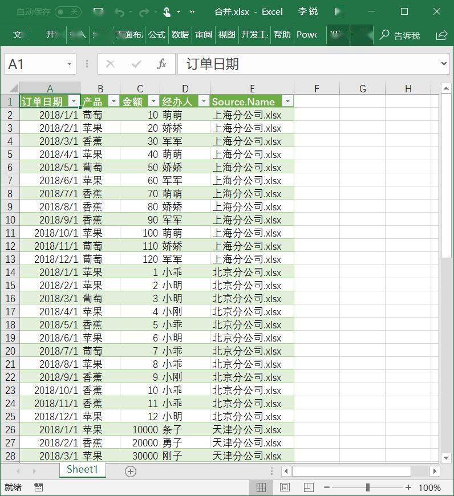Click the Cancel entry X icon
Viewport: 454px width, 496px height.
pos(111,64)
